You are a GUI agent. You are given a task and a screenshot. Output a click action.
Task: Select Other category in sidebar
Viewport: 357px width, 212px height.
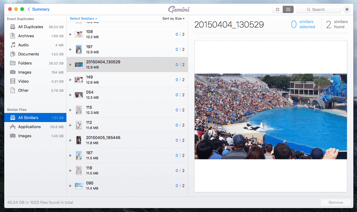coord(35,91)
